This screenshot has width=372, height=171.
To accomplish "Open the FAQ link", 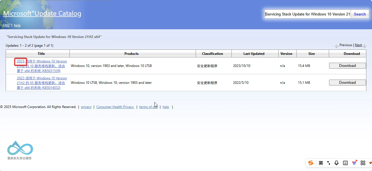I will point(6,25).
